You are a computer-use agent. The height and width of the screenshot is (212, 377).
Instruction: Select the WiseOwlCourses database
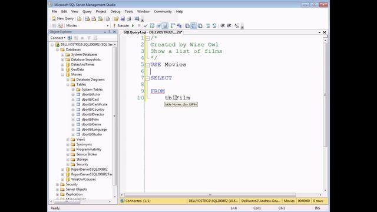(83, 179)
